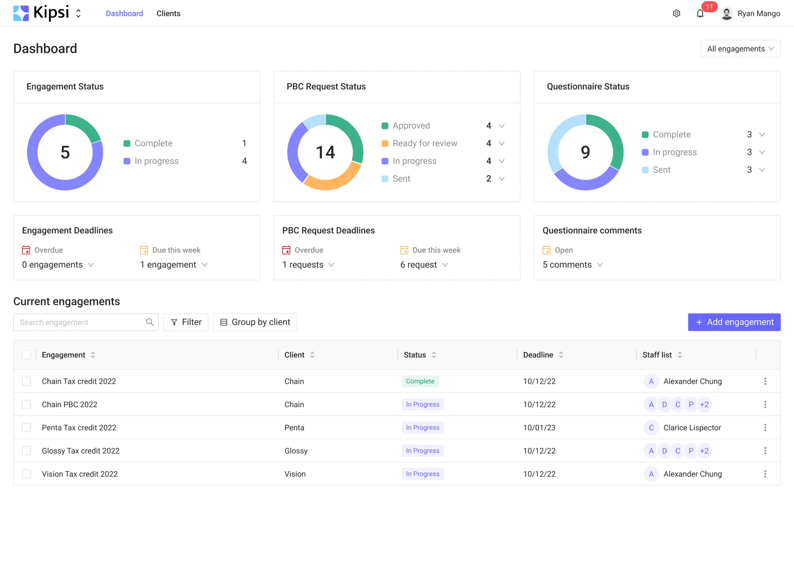Click the Add engagement button
The width and height of the screenshot is (794, 565).
(734, 322)
